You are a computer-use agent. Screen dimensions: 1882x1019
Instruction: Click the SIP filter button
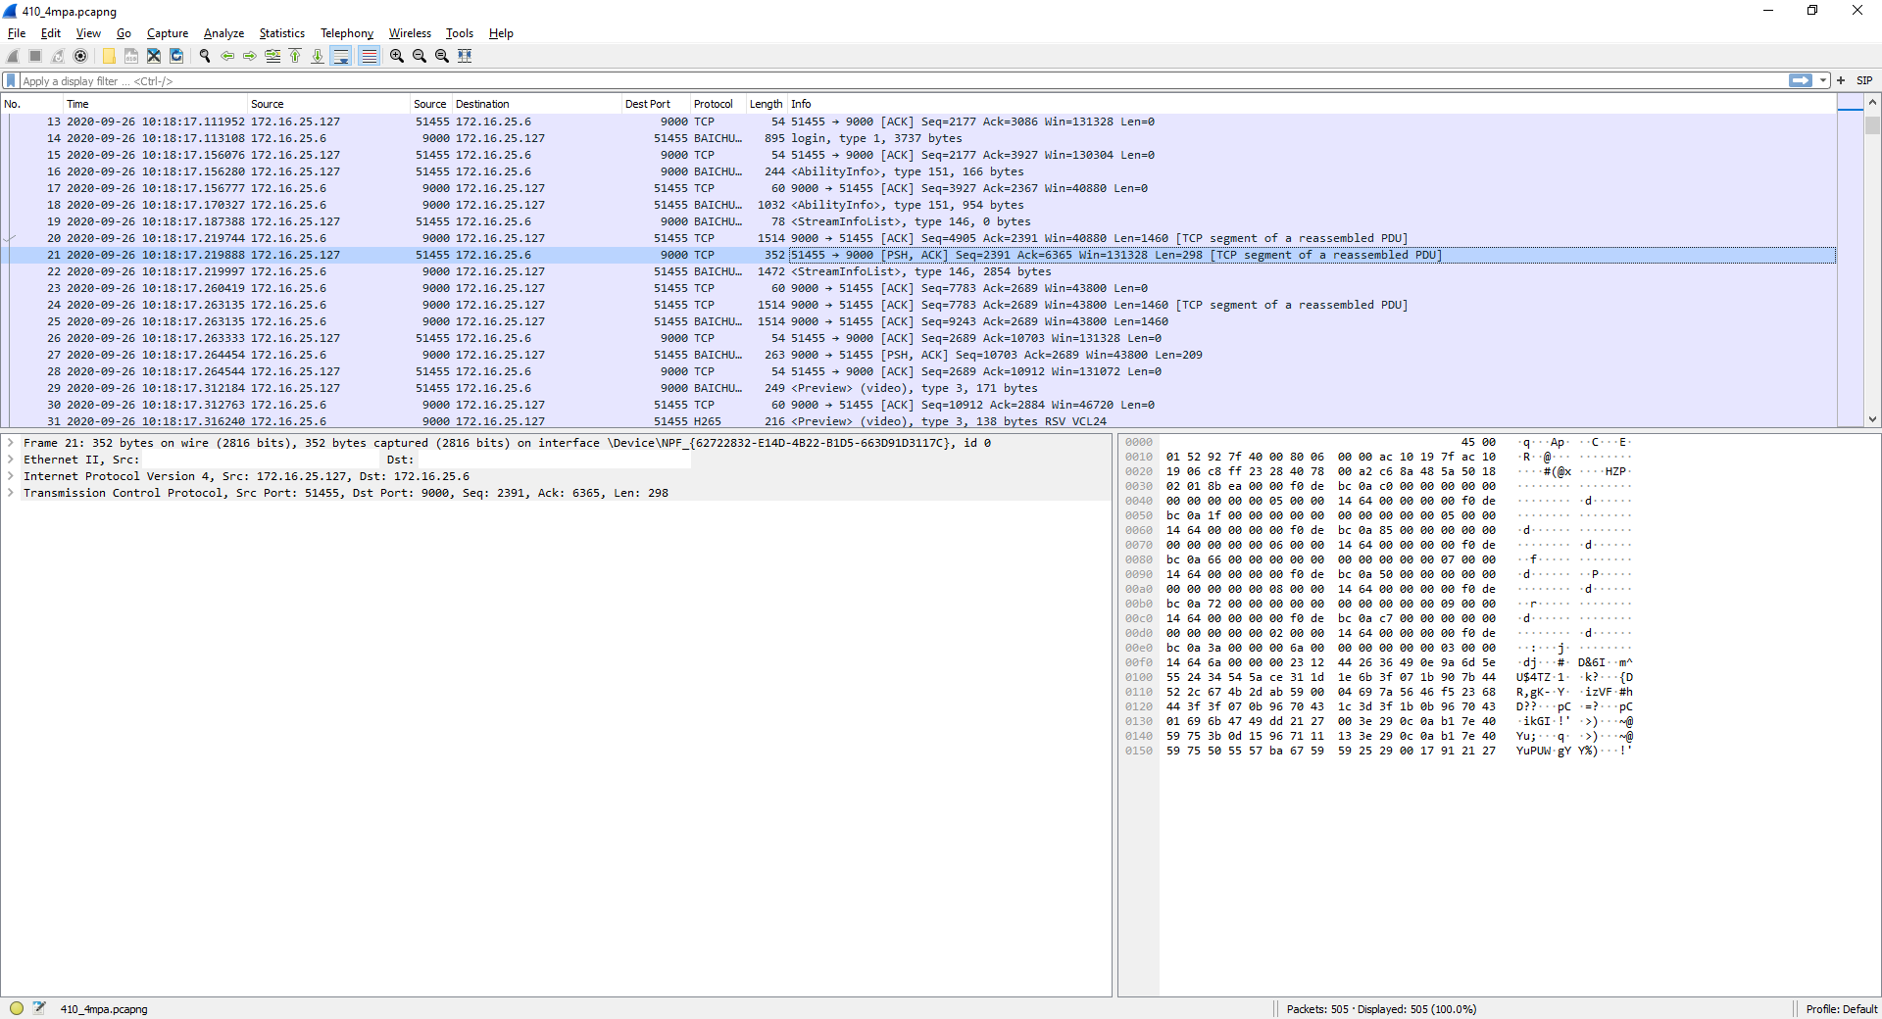pyautogui.click(x=1863, y=80)
